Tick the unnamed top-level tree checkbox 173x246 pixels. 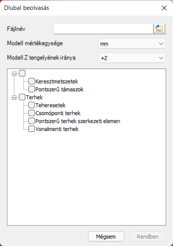point(22,73)
